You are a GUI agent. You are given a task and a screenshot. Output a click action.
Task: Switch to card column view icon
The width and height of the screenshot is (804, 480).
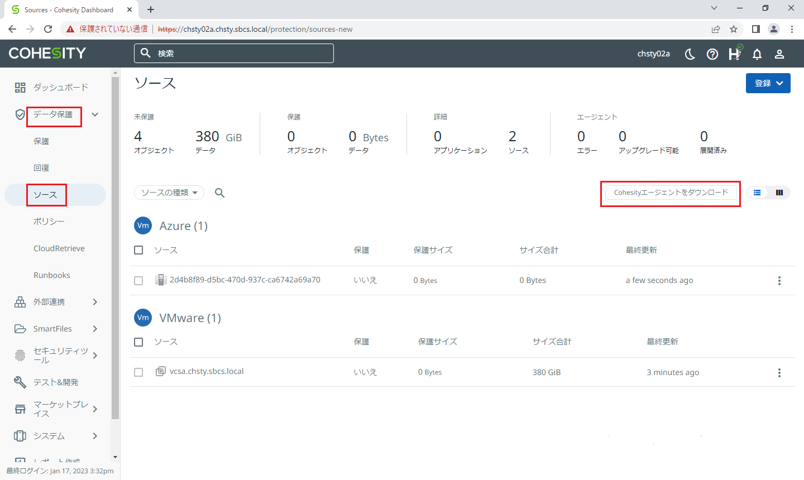coord(779,193)
